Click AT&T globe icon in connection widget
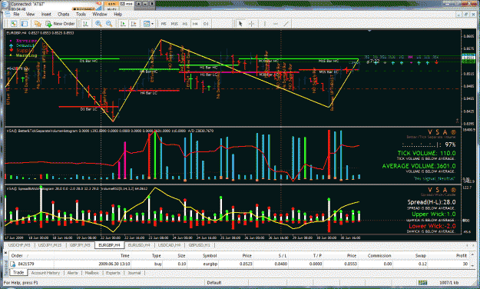Viewport: 480px width, 289px height. point(5,5)
